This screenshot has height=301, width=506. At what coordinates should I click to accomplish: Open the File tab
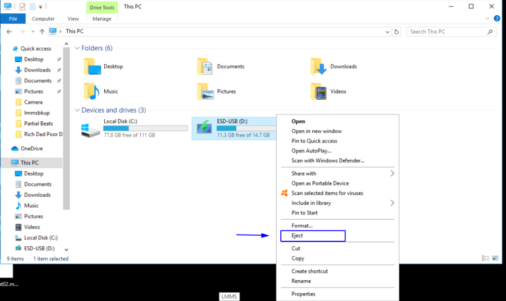13,19
